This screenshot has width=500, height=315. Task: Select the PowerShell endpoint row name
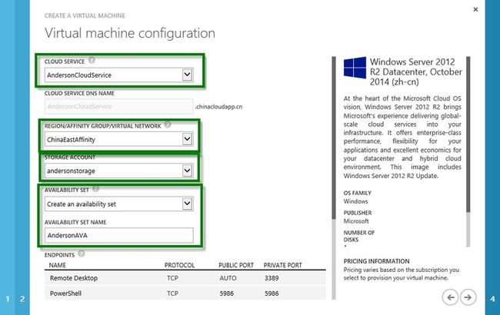[x=65, y=293]
